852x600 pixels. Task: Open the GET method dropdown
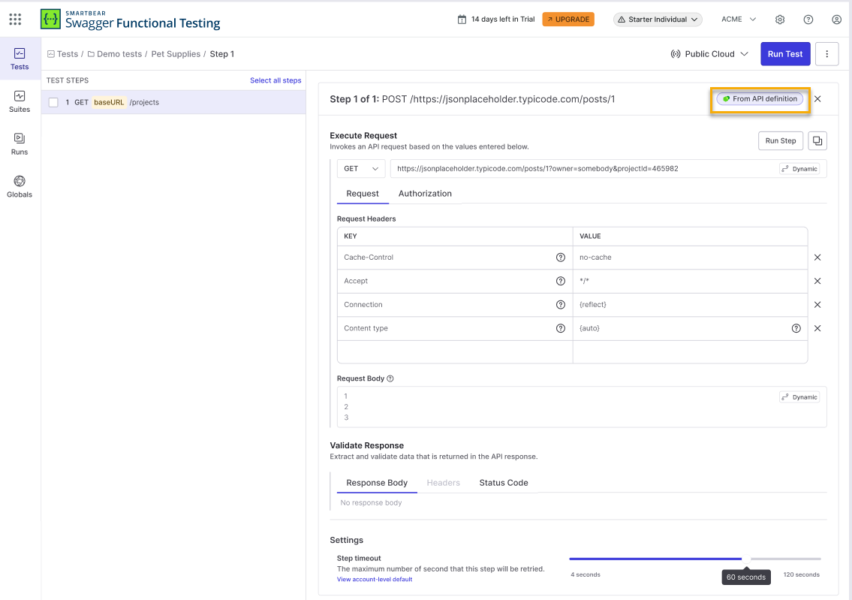coord(361,168)
